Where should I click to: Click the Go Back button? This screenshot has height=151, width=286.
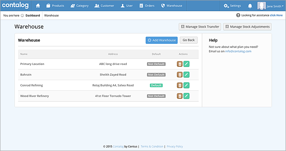pyautogui.click(x=189, y=40)
